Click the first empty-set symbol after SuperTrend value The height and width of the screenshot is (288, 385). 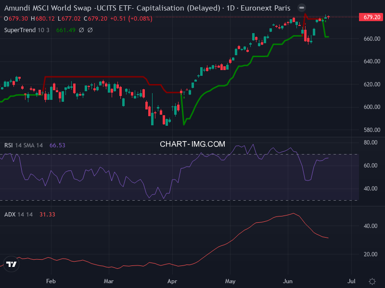click(81, 30)
